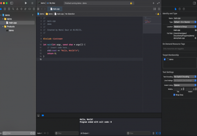Open the test navigator diamond icon
197x136 pixels.
21,9
